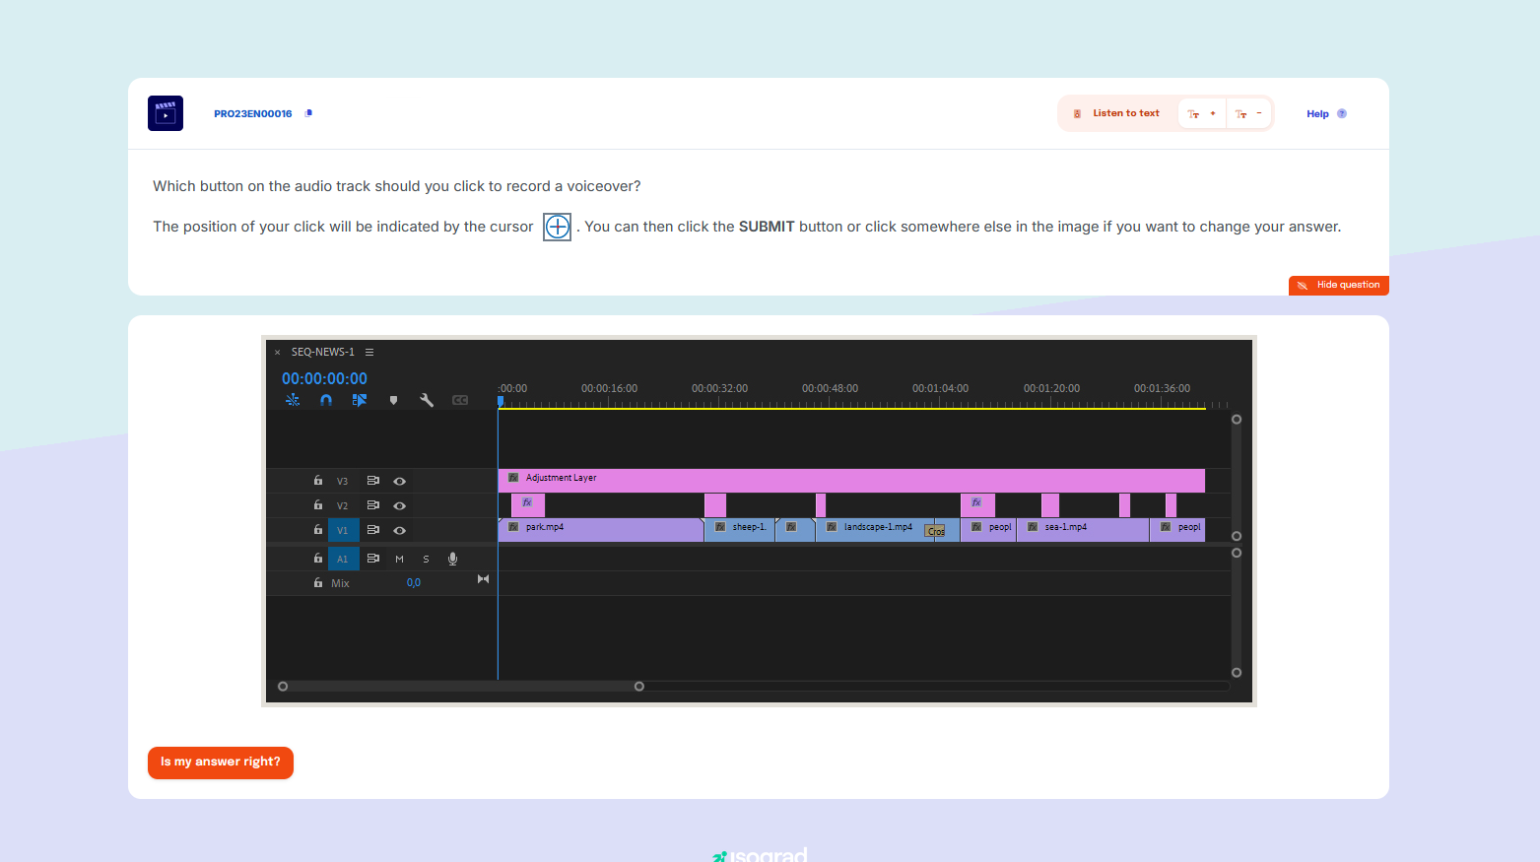Target the V2 track label

pos(343,505)
